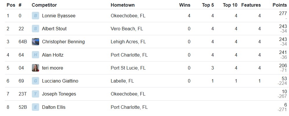The height and width of the screenshot is (116, 289).
Task: Select the Lucciano Giattino name link
Action: pos(60,81)
